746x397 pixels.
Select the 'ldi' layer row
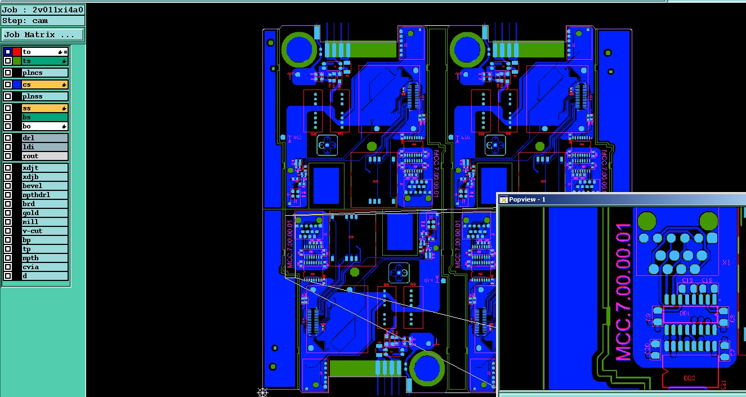coord(45,147)
